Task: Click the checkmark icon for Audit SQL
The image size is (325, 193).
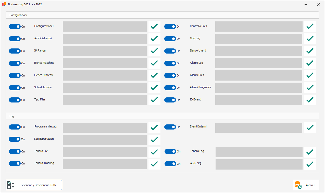Action: coord(310,164)
